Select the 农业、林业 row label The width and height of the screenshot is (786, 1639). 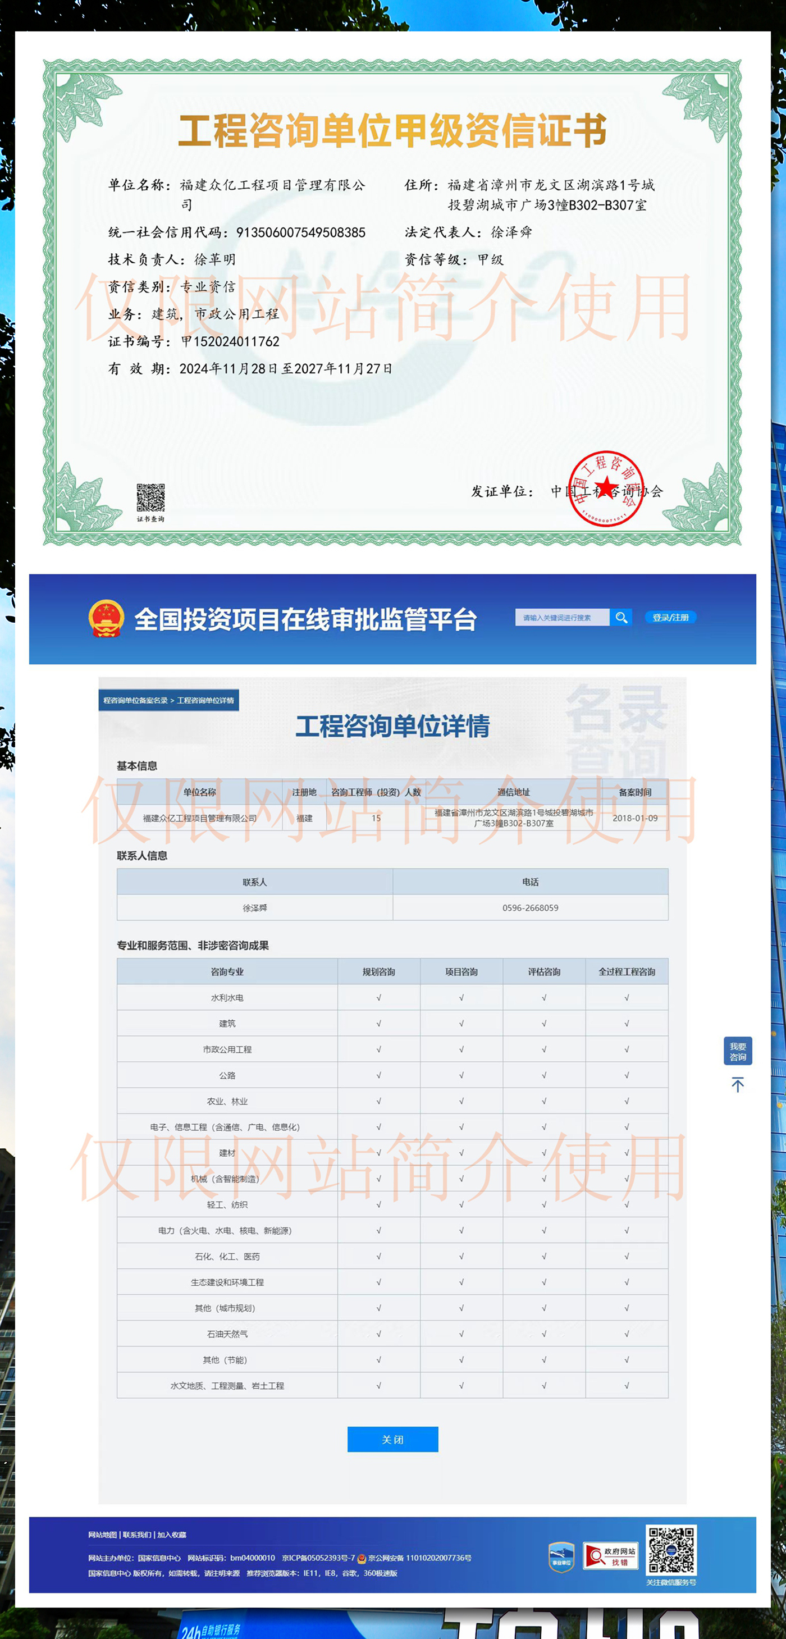227,1101
